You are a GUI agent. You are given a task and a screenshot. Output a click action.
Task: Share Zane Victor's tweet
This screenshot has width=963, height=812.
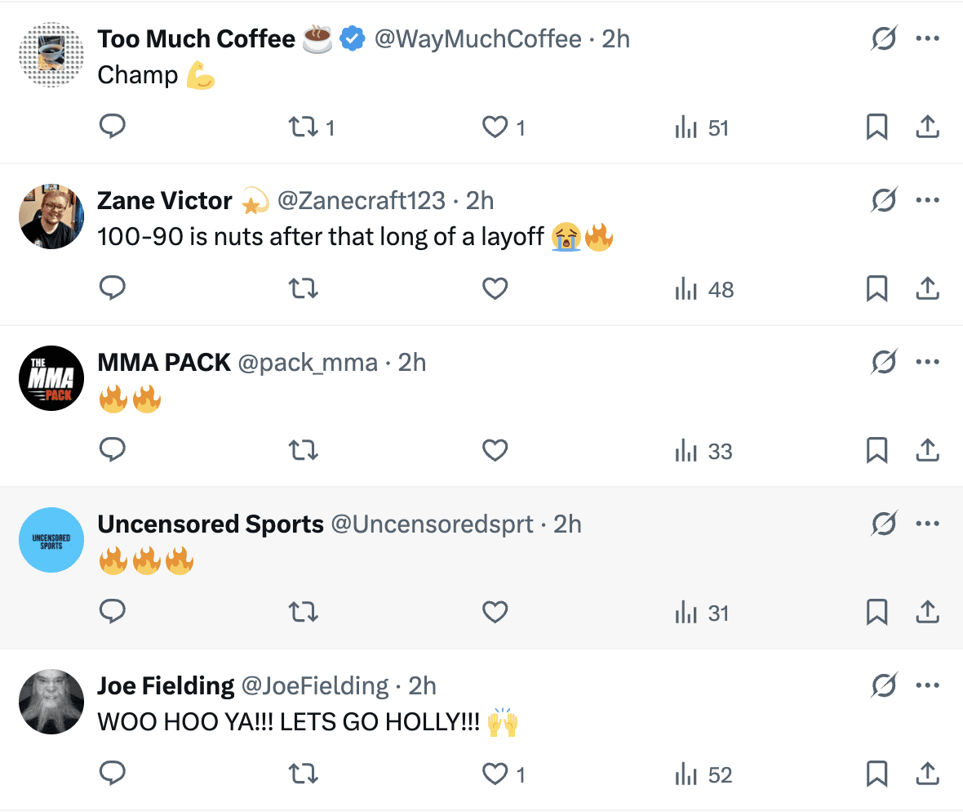tap(927, 288)
